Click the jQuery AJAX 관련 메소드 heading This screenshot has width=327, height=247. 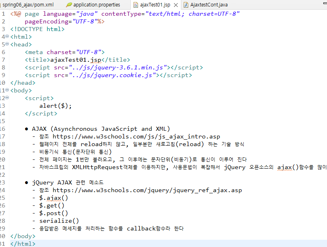pos(68,182)
